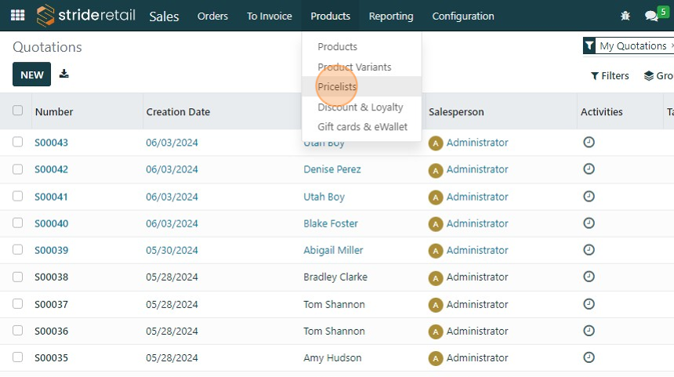
Task: Open Gift cards & eWallet entry
Action: (362, 127)
